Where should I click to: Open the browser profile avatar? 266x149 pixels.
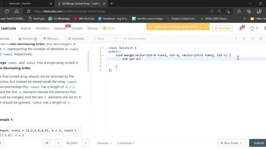pos(259,11)
